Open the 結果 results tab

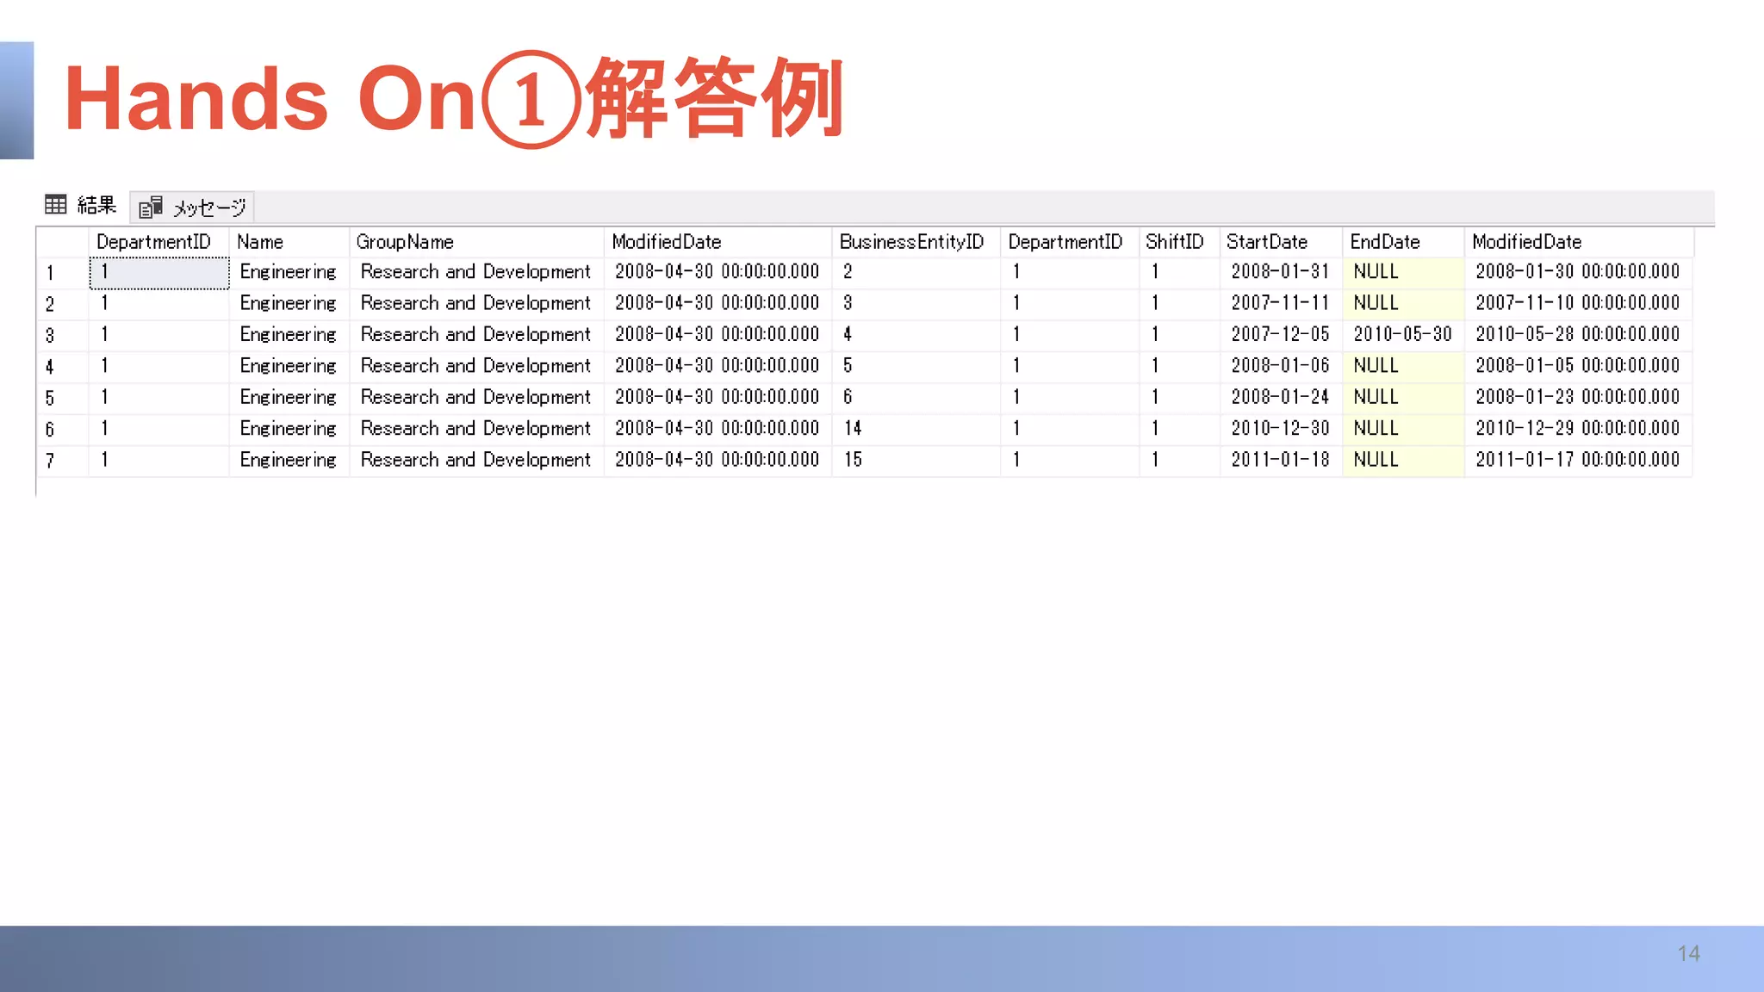coord(82,205)
